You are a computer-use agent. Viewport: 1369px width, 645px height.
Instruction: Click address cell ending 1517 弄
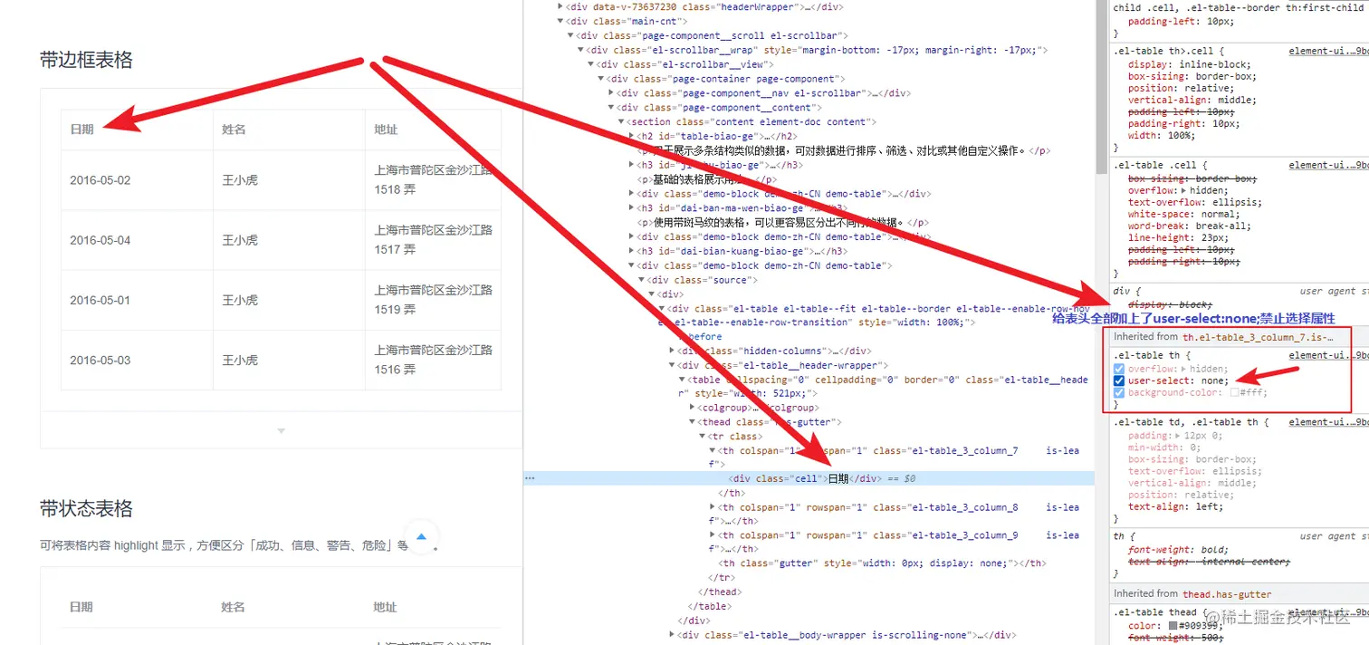pos(434,239)
